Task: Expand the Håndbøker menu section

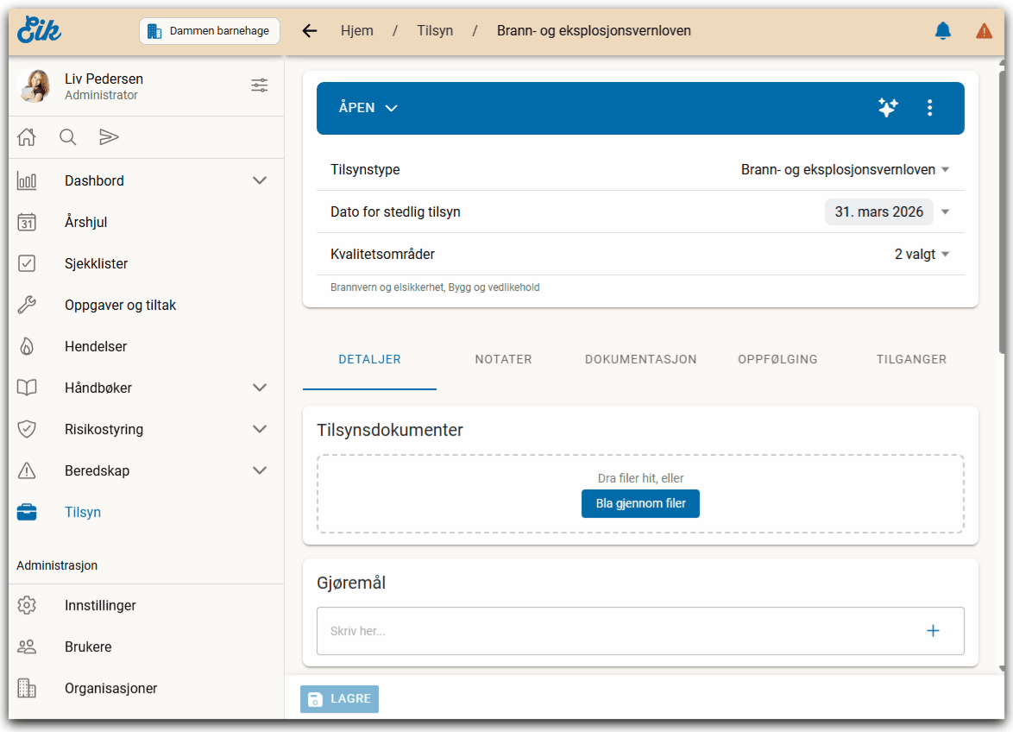Action: (259, 388)
